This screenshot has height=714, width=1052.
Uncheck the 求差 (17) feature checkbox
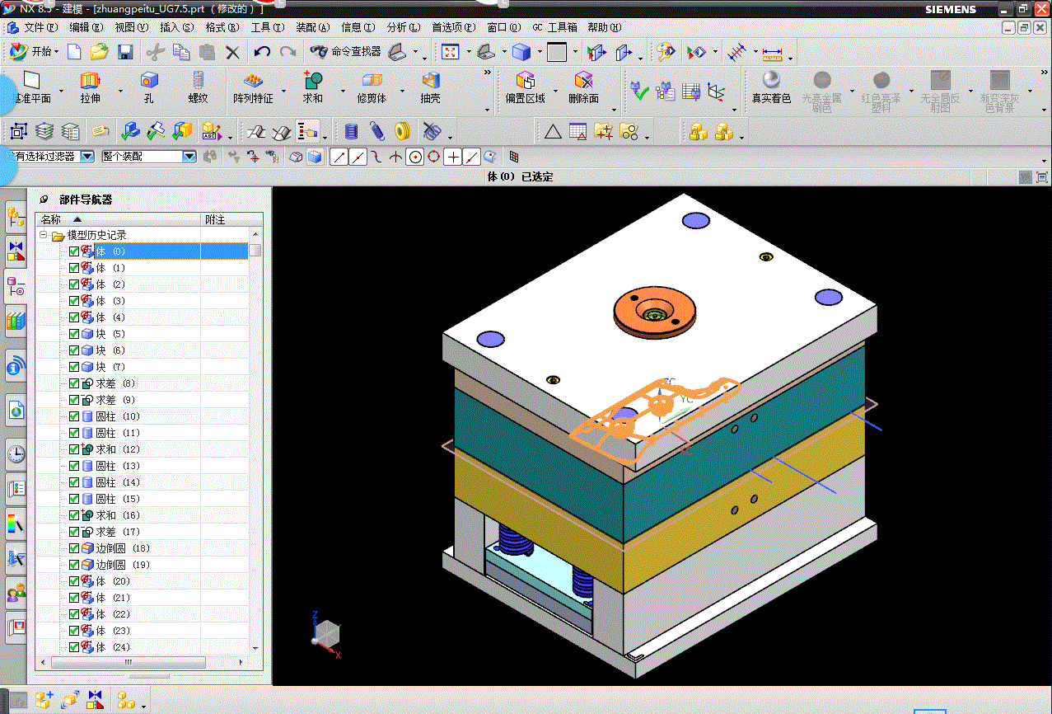point(74,531)
